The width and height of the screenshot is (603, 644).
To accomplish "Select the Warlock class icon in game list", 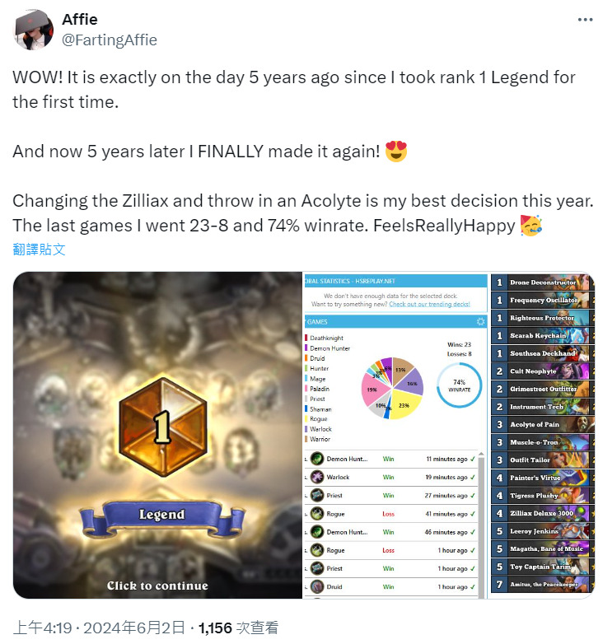I will coord(316,477).
